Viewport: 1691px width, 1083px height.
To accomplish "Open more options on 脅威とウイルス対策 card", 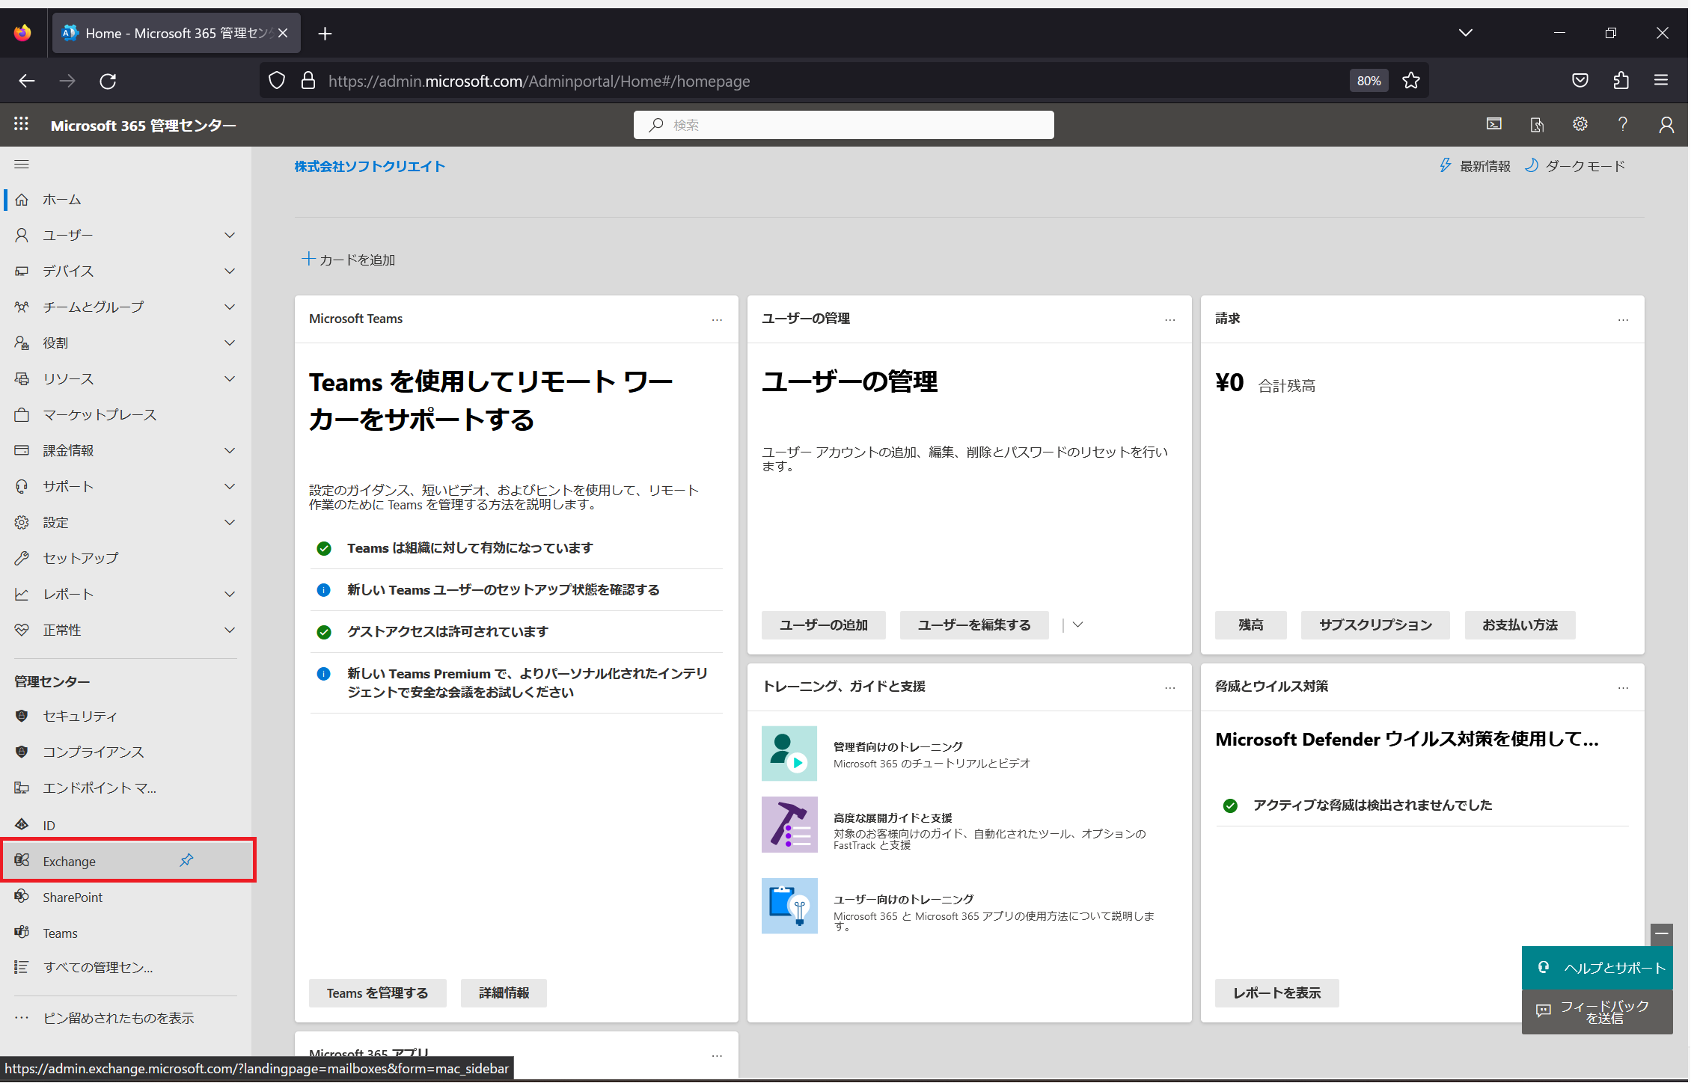I will 1623,688.
